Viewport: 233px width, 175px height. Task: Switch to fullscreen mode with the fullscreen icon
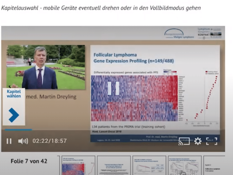click(212, 141)
